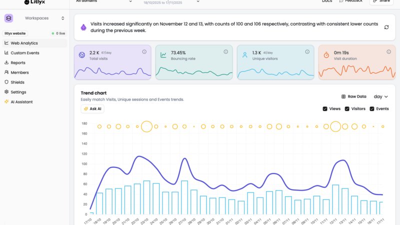Open the All domains dropdown
400x225 pixels.
pyautogui.click(x=104, y=1)
